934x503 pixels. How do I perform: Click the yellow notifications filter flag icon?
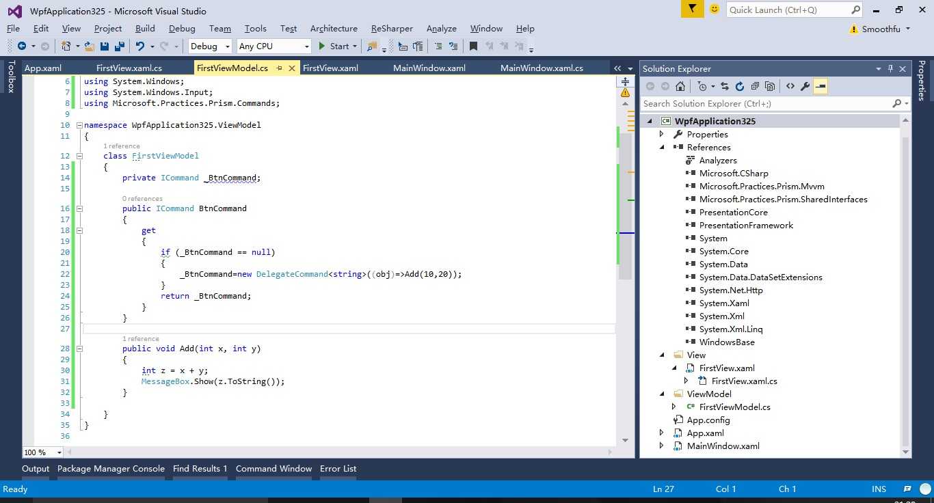[x=692, y=9]
